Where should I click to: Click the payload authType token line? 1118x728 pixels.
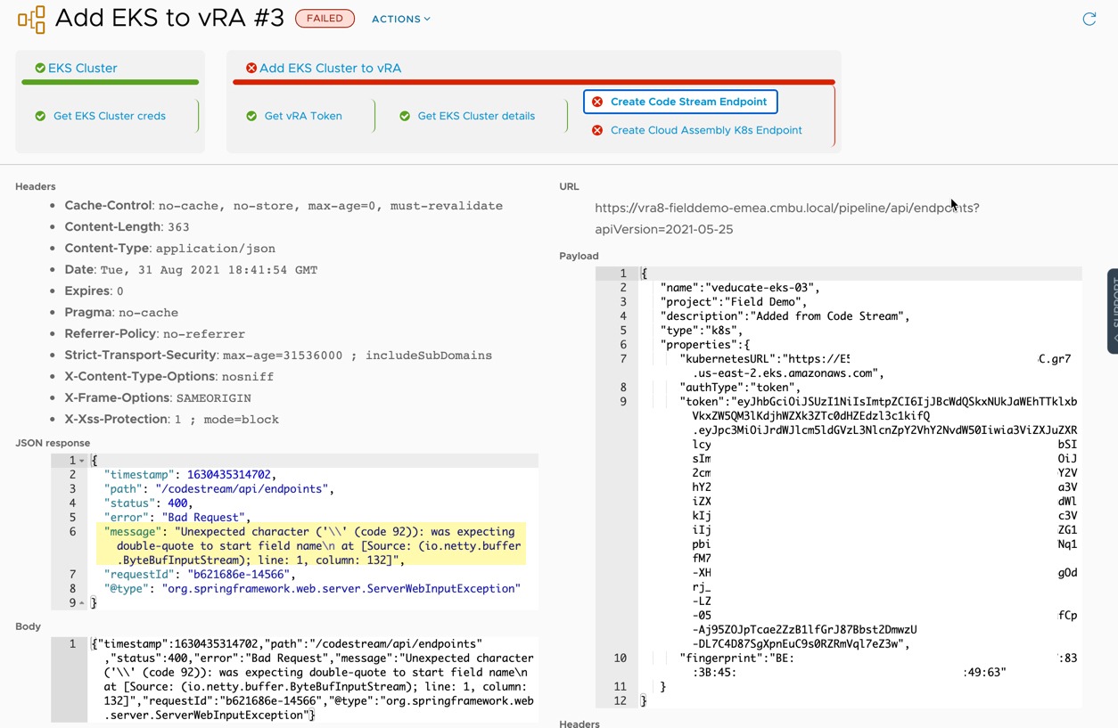(740, 388)
